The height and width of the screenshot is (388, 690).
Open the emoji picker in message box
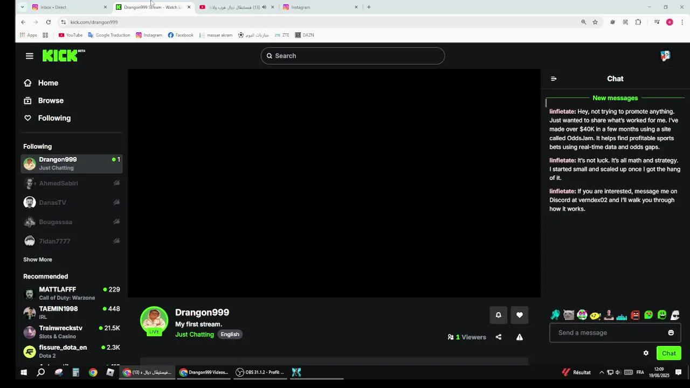click(x=671, y=333)
